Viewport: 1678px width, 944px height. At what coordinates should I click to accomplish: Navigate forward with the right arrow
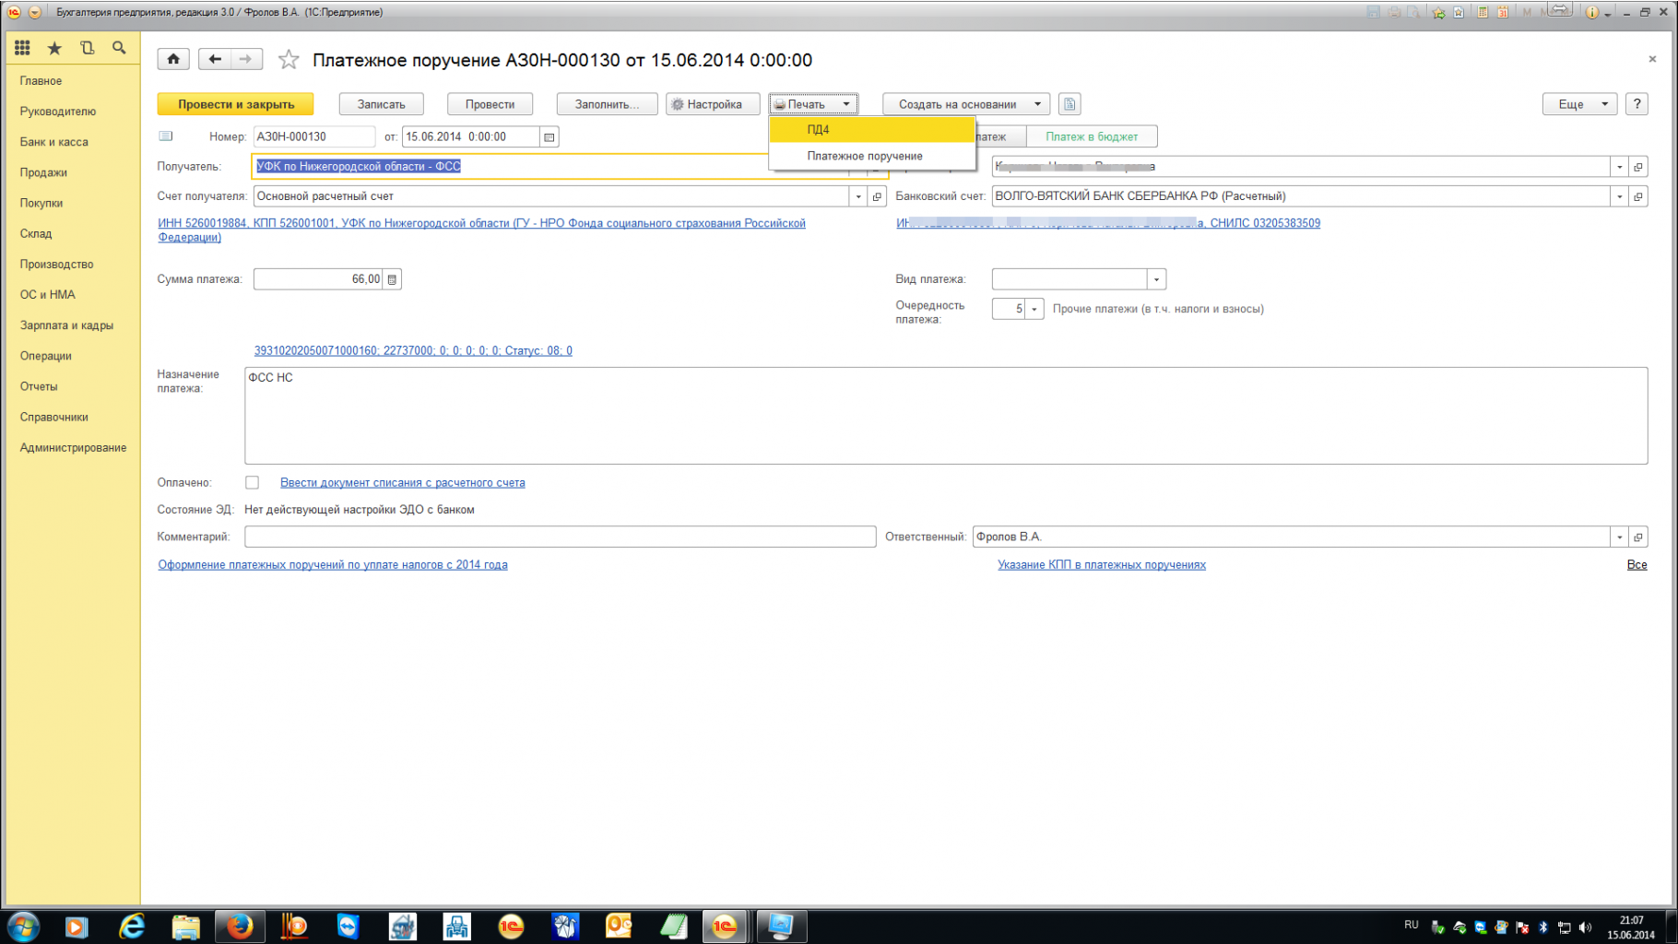(246, 59)
